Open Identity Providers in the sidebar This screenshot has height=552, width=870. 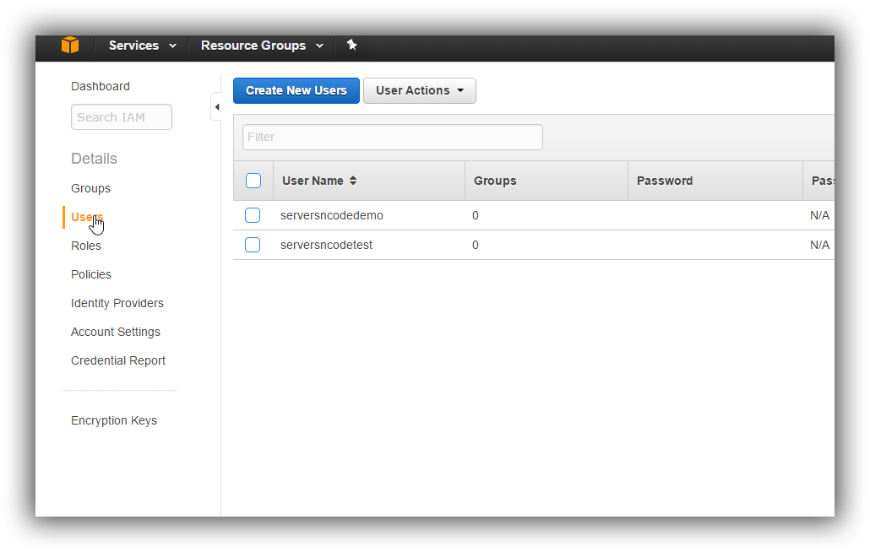click(x=117, y=303)
